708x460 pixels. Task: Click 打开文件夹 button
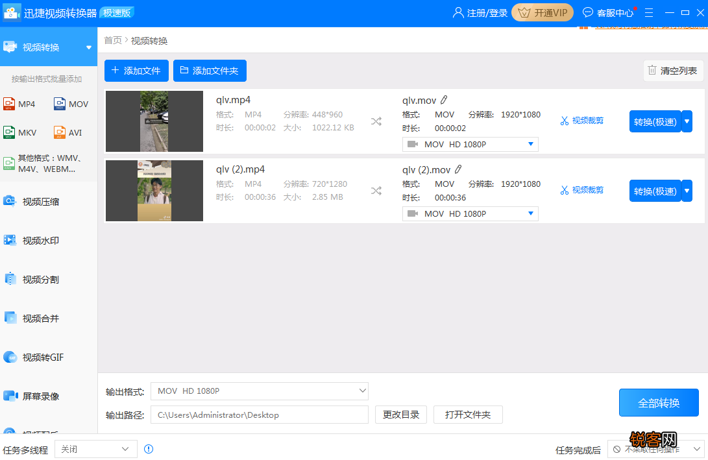468,415
